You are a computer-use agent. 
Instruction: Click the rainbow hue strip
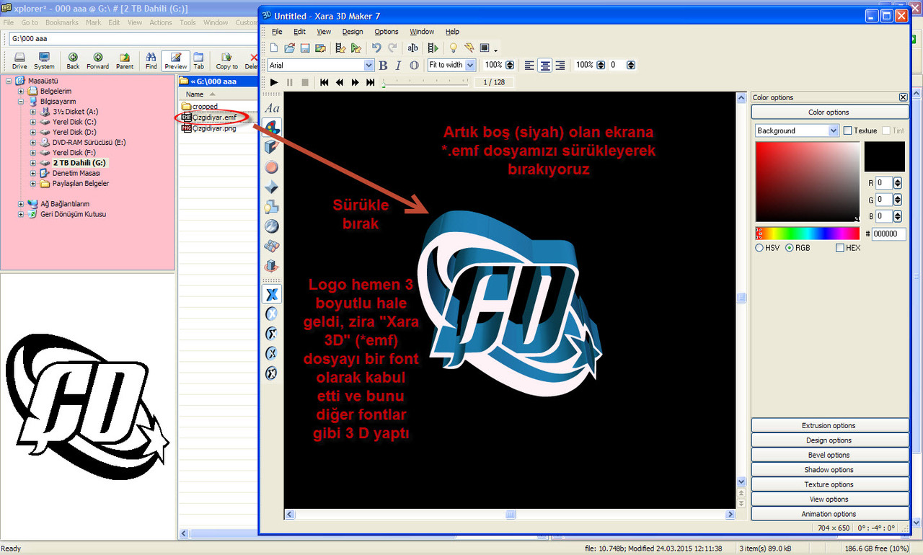coord(808,233)
